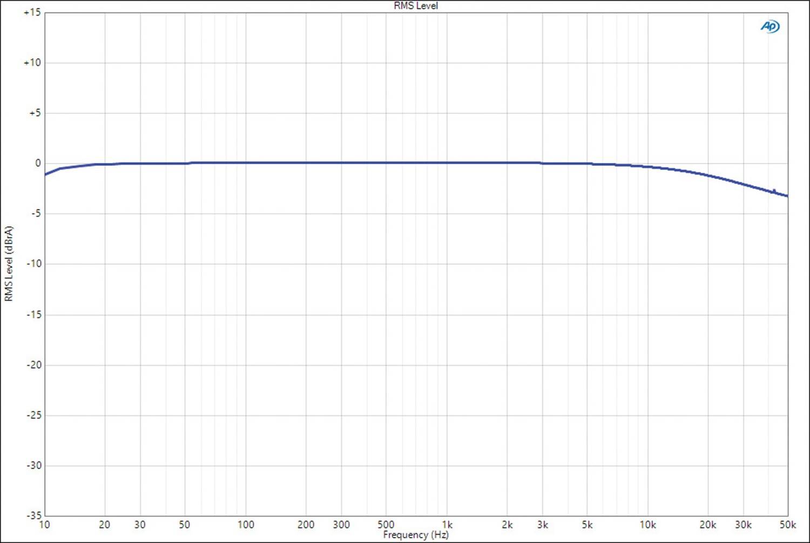Click the -15 y-axis value
The height and width of the screenshot is (543, 810).
[34, 314]
